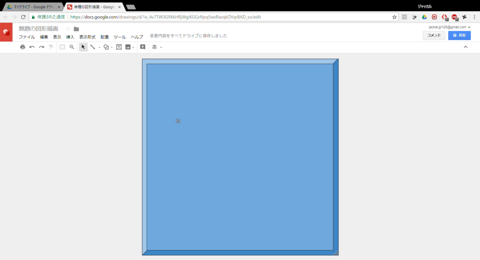Rename the title 無題の図形描画

(x=38, y=29)
